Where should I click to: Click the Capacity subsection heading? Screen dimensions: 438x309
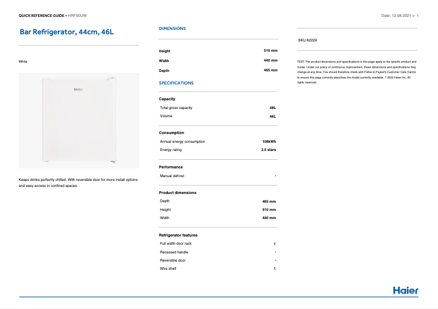pyautogui.click(x=167, y=99)
